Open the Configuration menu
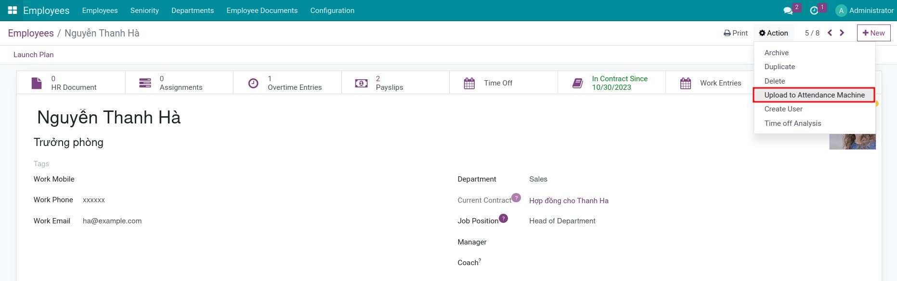Viewport: 897px width, 281px height. click(x=332, y=11)
